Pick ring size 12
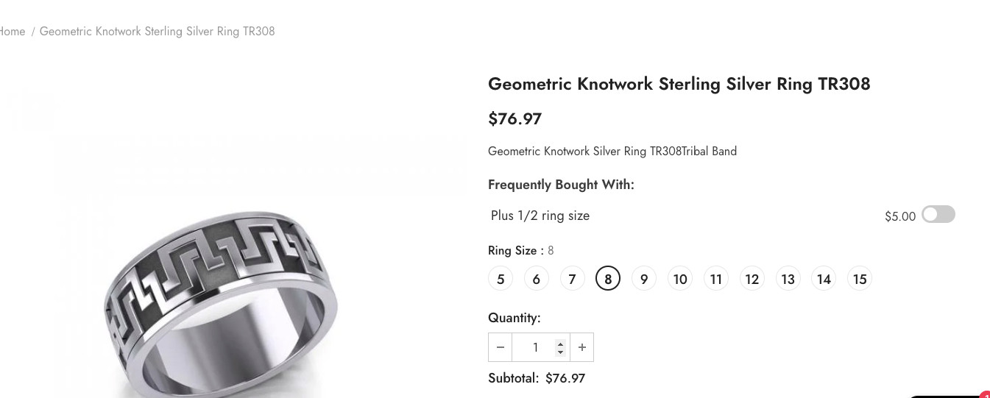Viewport: 990px width, 398px height. [x=752, y=279]
